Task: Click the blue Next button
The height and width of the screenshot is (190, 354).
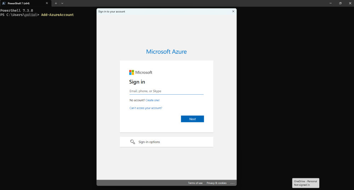Action: pos(192,119)
